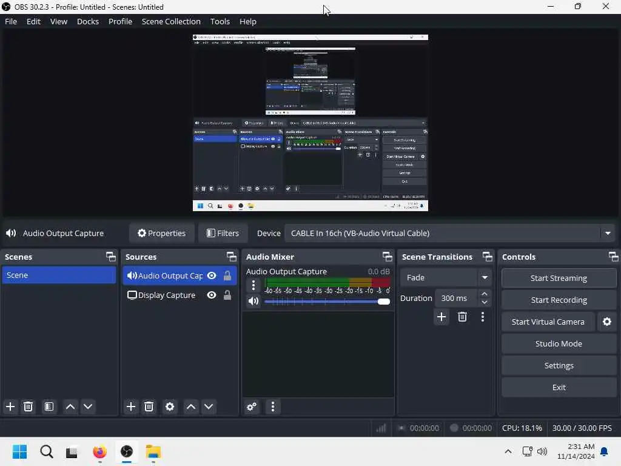Open system tray volume icon
The height and width of the screenshot is (466, 621).
pyautogui.click(x=542, y=451)
